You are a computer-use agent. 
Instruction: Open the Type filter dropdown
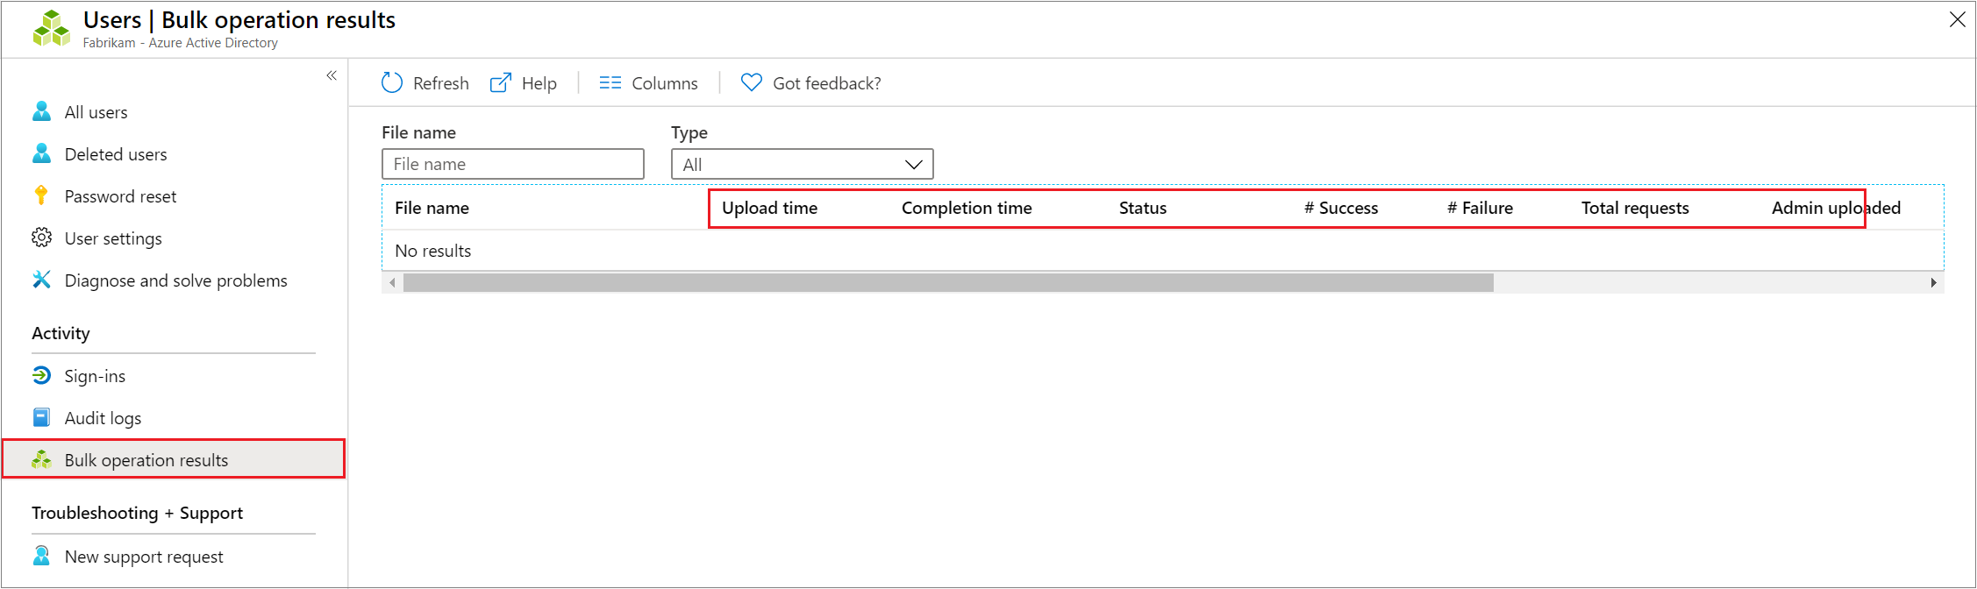click(802, 164)
